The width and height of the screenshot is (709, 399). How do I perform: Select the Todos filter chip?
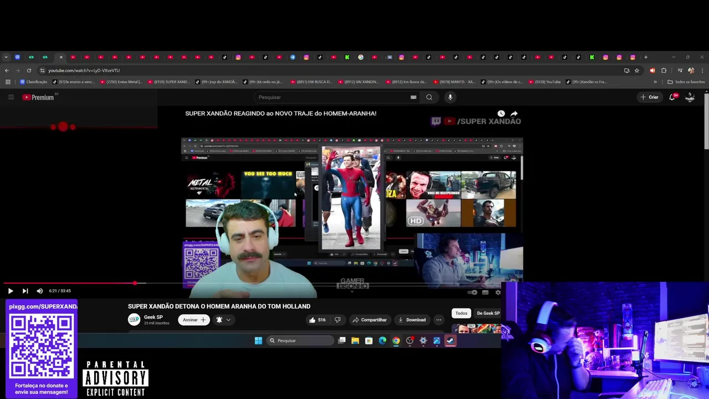tap(461, 313)
